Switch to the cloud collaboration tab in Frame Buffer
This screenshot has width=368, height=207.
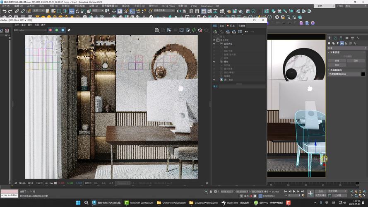242,26
